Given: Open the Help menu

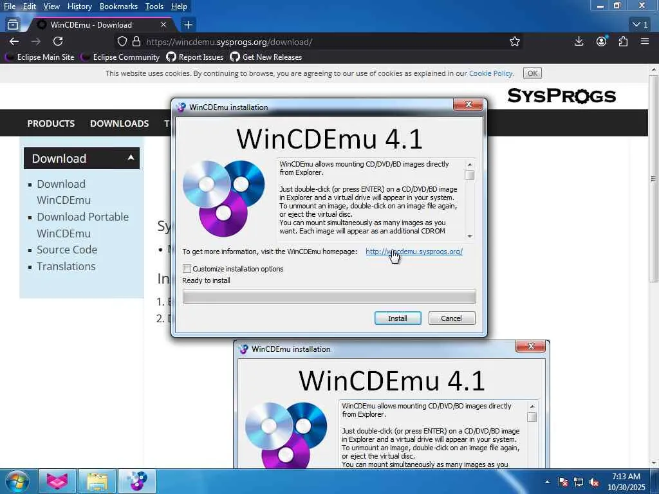Looking at the screenshot, I should pyautogui.click(x=179, y=6).
